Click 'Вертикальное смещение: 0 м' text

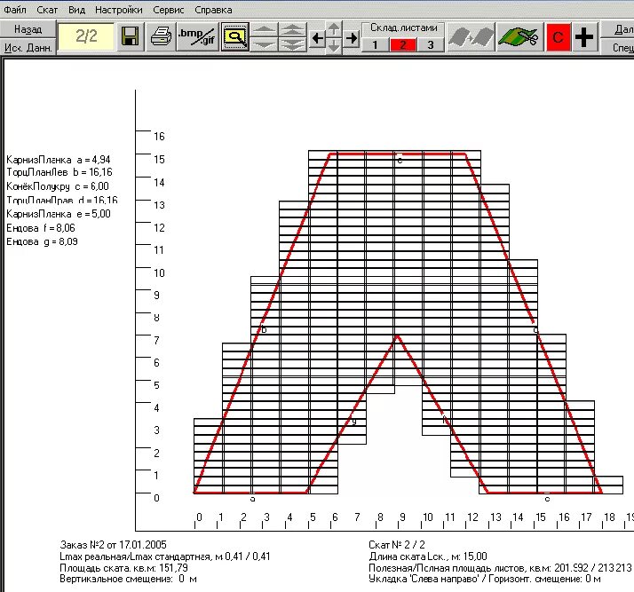tap(128, 579)
